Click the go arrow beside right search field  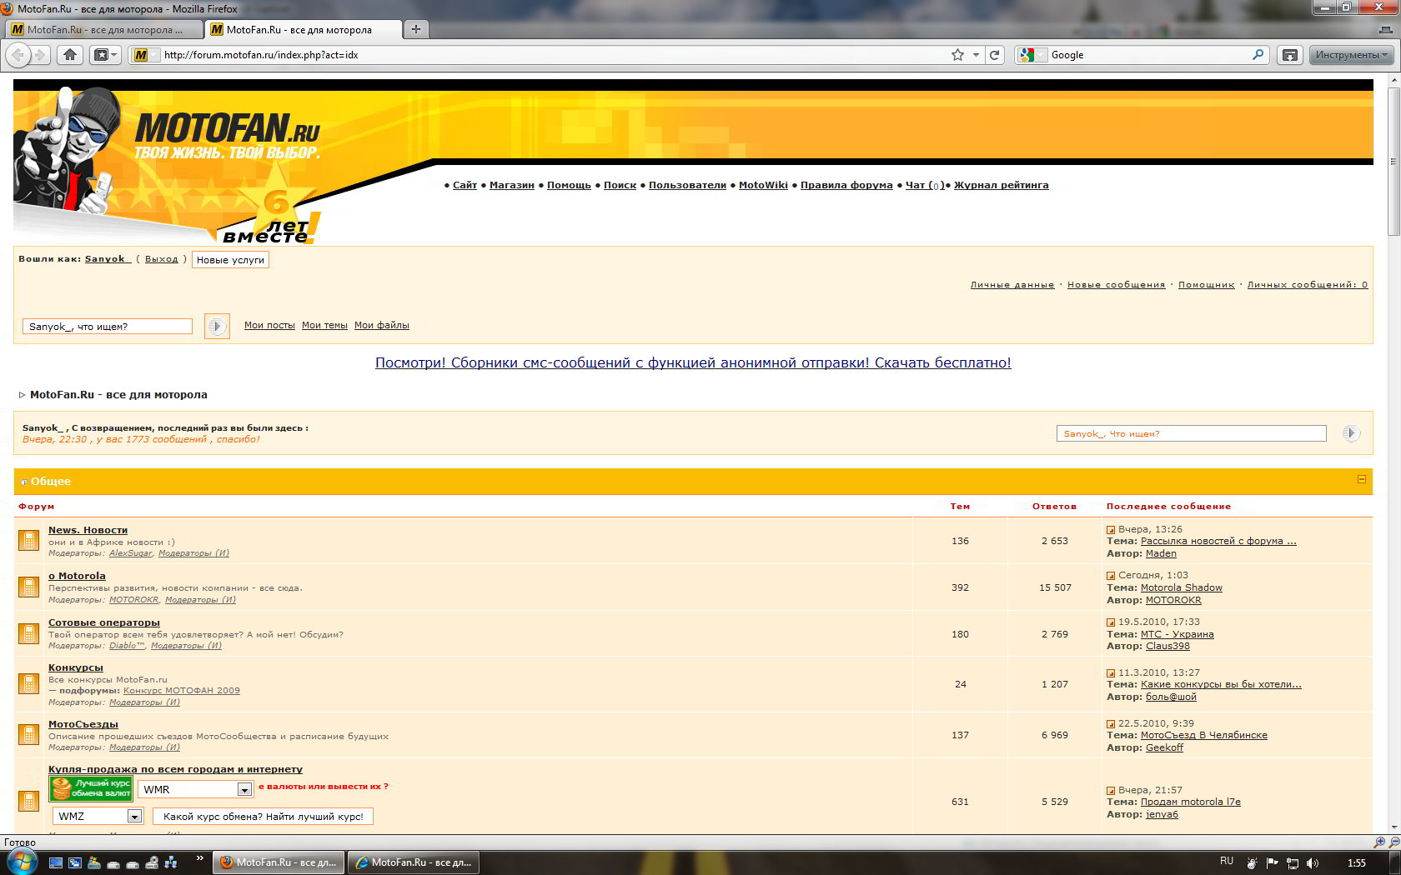(1351, 433)
